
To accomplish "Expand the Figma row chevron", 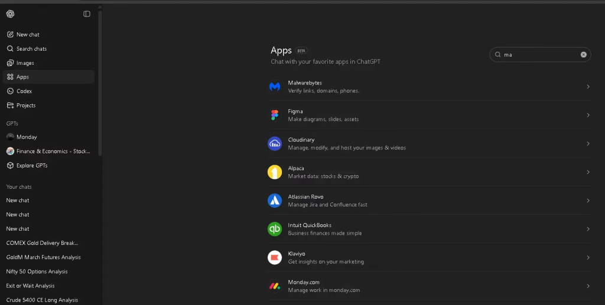I will click(x=588, y=115).
